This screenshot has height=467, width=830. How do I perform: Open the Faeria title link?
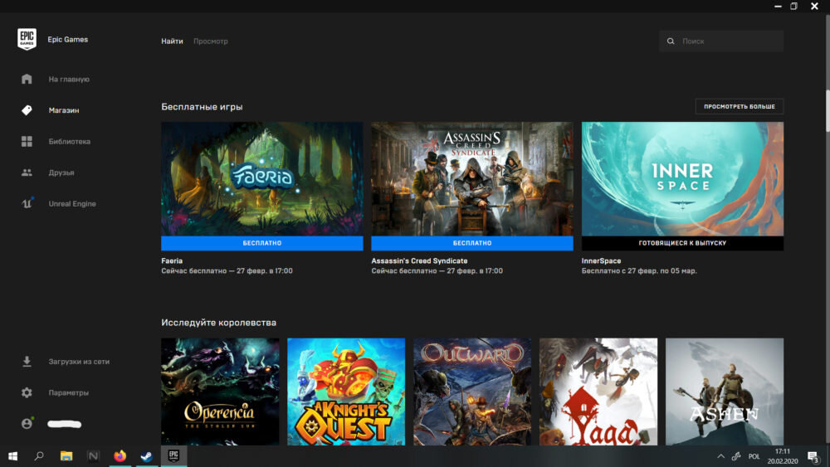tap(172, 260)
